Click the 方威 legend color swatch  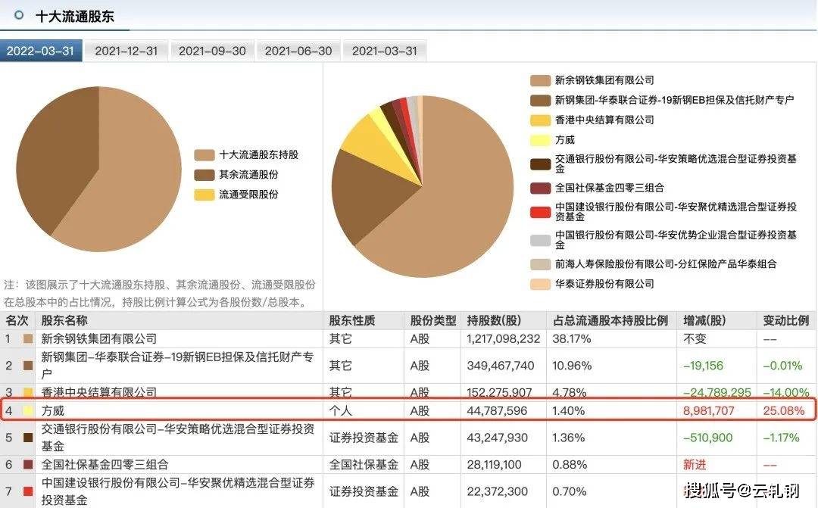coord(541,140)
